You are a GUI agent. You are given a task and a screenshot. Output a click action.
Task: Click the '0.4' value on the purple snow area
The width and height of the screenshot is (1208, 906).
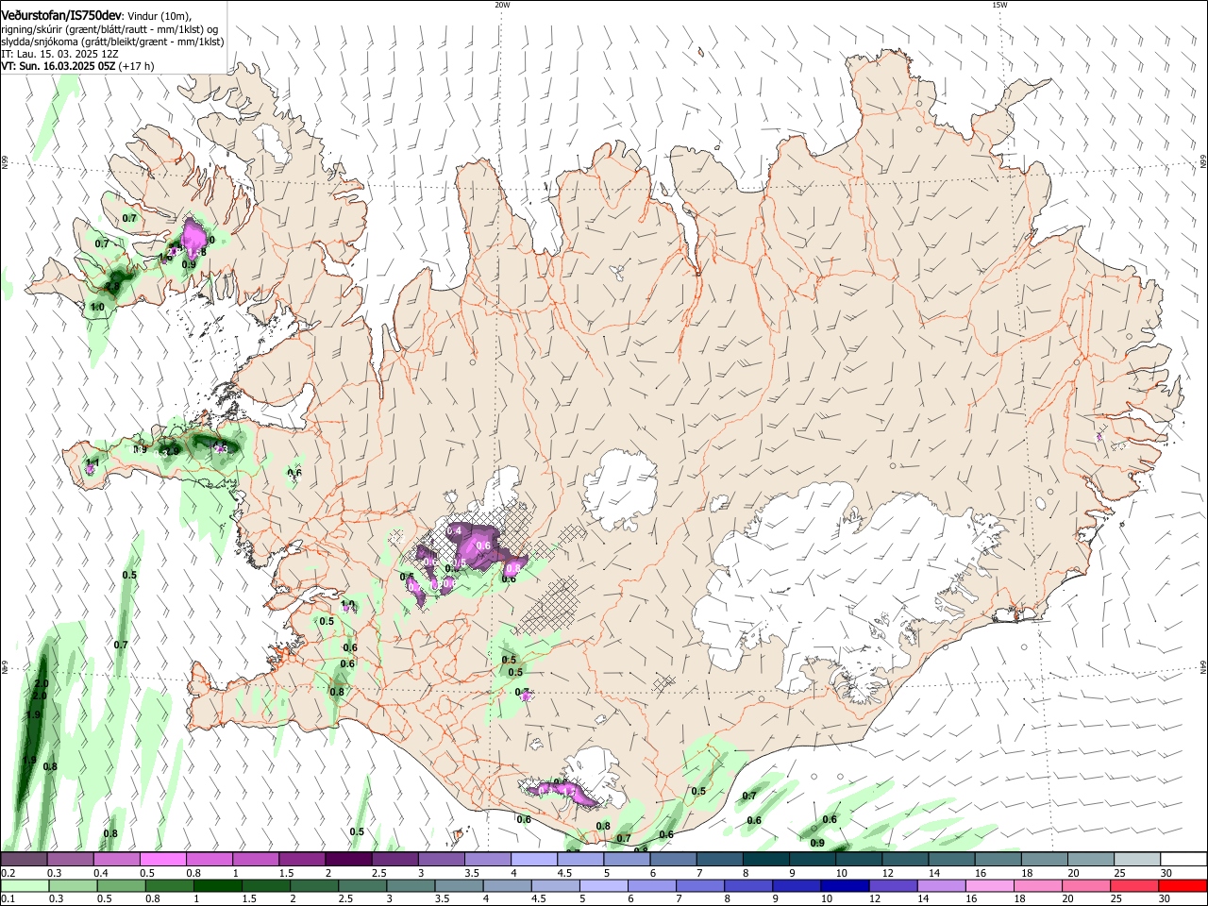tap(454, 531)
